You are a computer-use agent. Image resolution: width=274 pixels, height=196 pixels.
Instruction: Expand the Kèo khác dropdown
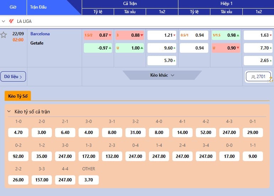click(162, 75)
